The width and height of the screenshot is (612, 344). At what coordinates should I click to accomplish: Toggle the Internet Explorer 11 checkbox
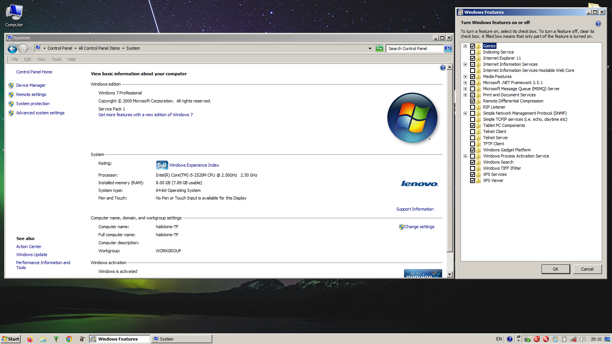coord(472,58)
